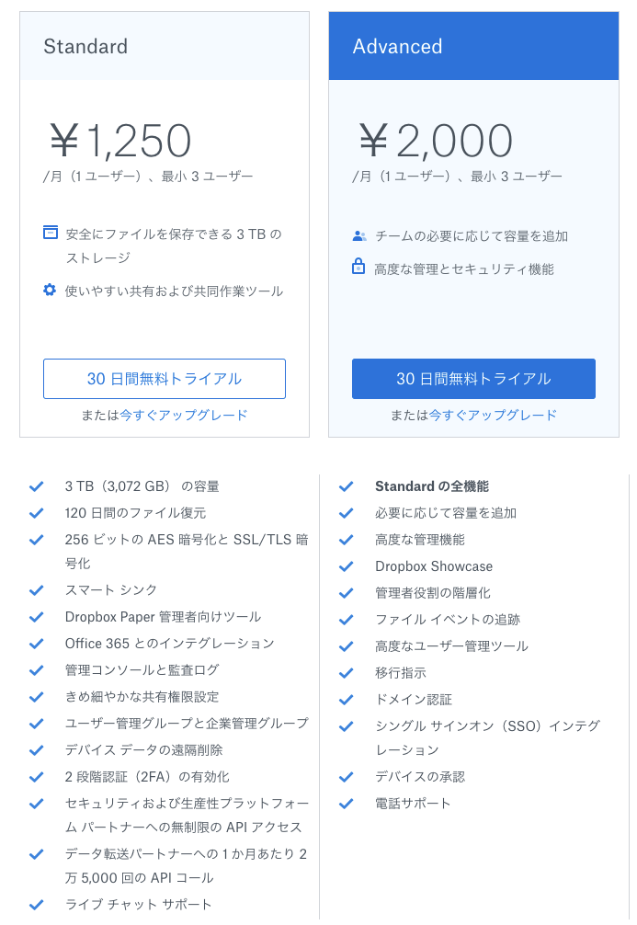Click the ¥1,250 Standard price
Screen dimensions: 637x925
pyautogui.click(x=120, y=141)
